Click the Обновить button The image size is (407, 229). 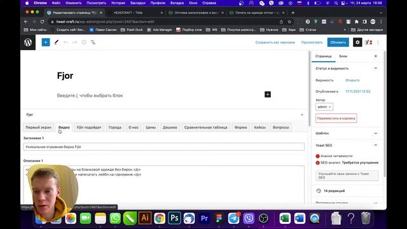point(338,43)
